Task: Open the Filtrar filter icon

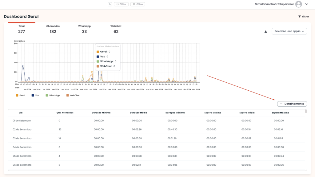Action: pos(299,16)
